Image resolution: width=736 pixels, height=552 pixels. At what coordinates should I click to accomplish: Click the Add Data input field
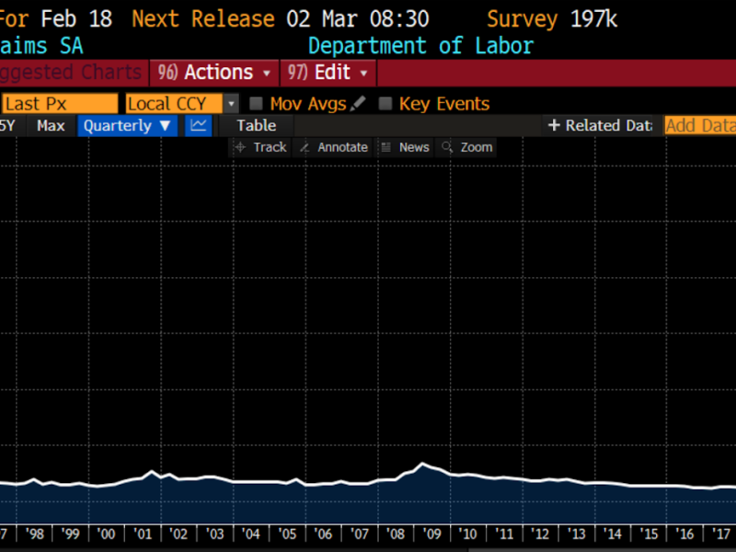click(700, 126)
